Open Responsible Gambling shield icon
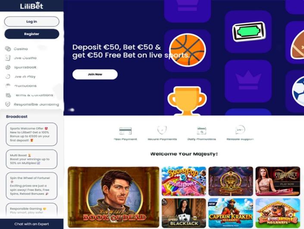Viewport: 304px width, 229px height. coord(8,104)
